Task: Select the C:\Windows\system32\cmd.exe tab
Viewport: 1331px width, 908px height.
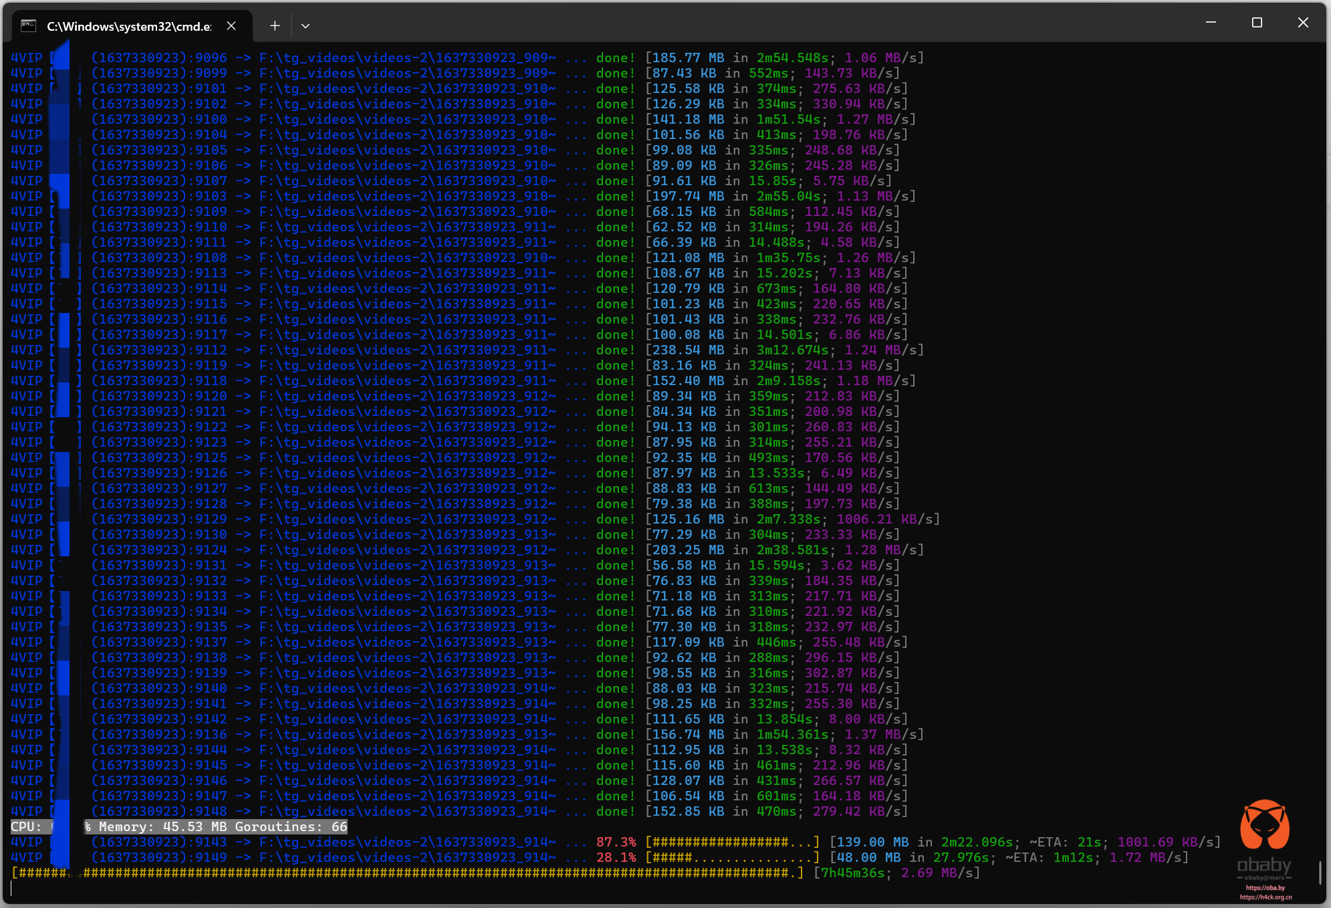Action: (x=128, y=26)
